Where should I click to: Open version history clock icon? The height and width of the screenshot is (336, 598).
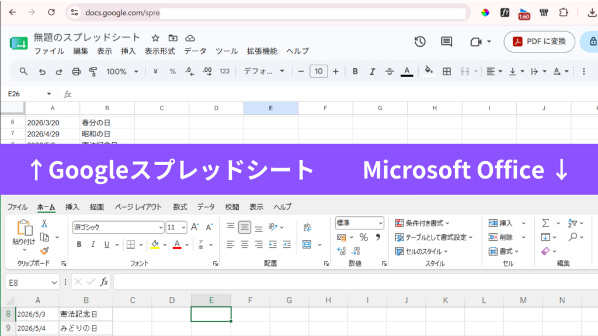coord(420,41)
